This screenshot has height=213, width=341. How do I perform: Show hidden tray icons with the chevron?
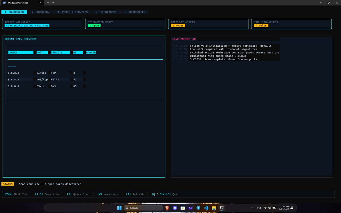click(x=252, y=208)
